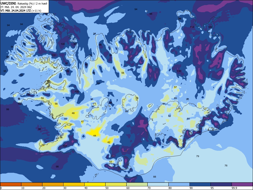This screenshot has height=190, width=253.
Task: Click the pale yellow 50–60 legend band
Action: (116, 184)
